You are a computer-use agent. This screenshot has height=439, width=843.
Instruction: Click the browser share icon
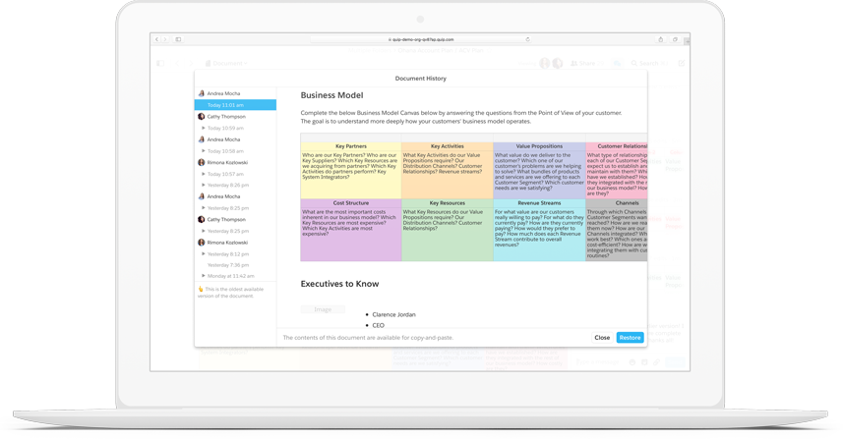coord(661,40)
